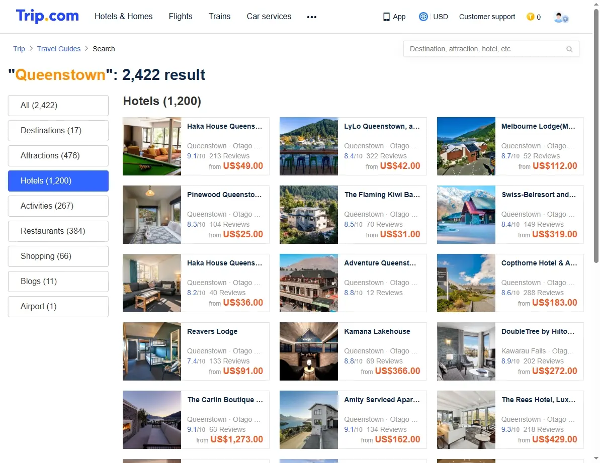Click the DoubleTree by Hilton title
Image resolution: width=600 pixels, height=463 pixels.
[x=538, y=331]
